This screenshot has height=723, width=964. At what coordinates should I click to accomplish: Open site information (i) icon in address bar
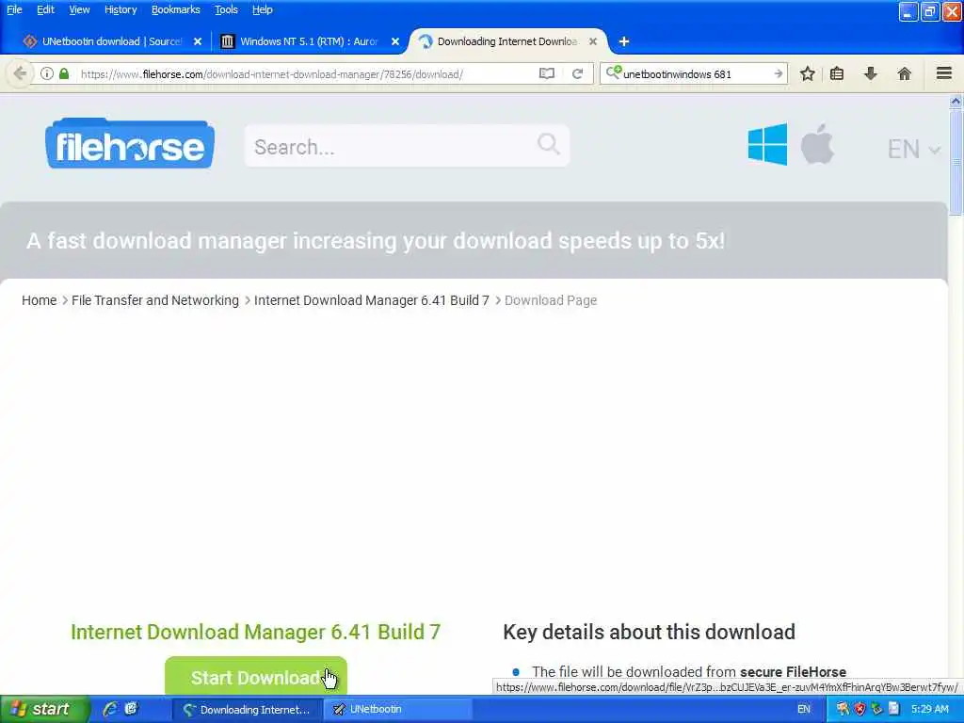pyautogui.click(x=47, y=73)
